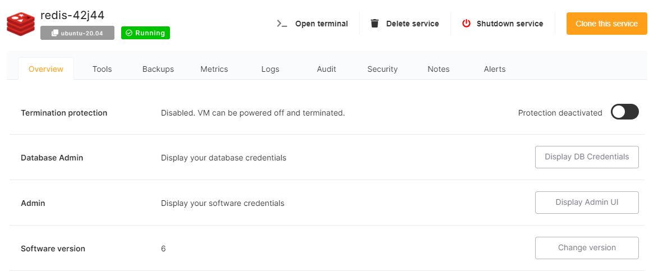Viewport: 649px width, 271px height.
Task: Open the Security tab
Action: (383, 69)
